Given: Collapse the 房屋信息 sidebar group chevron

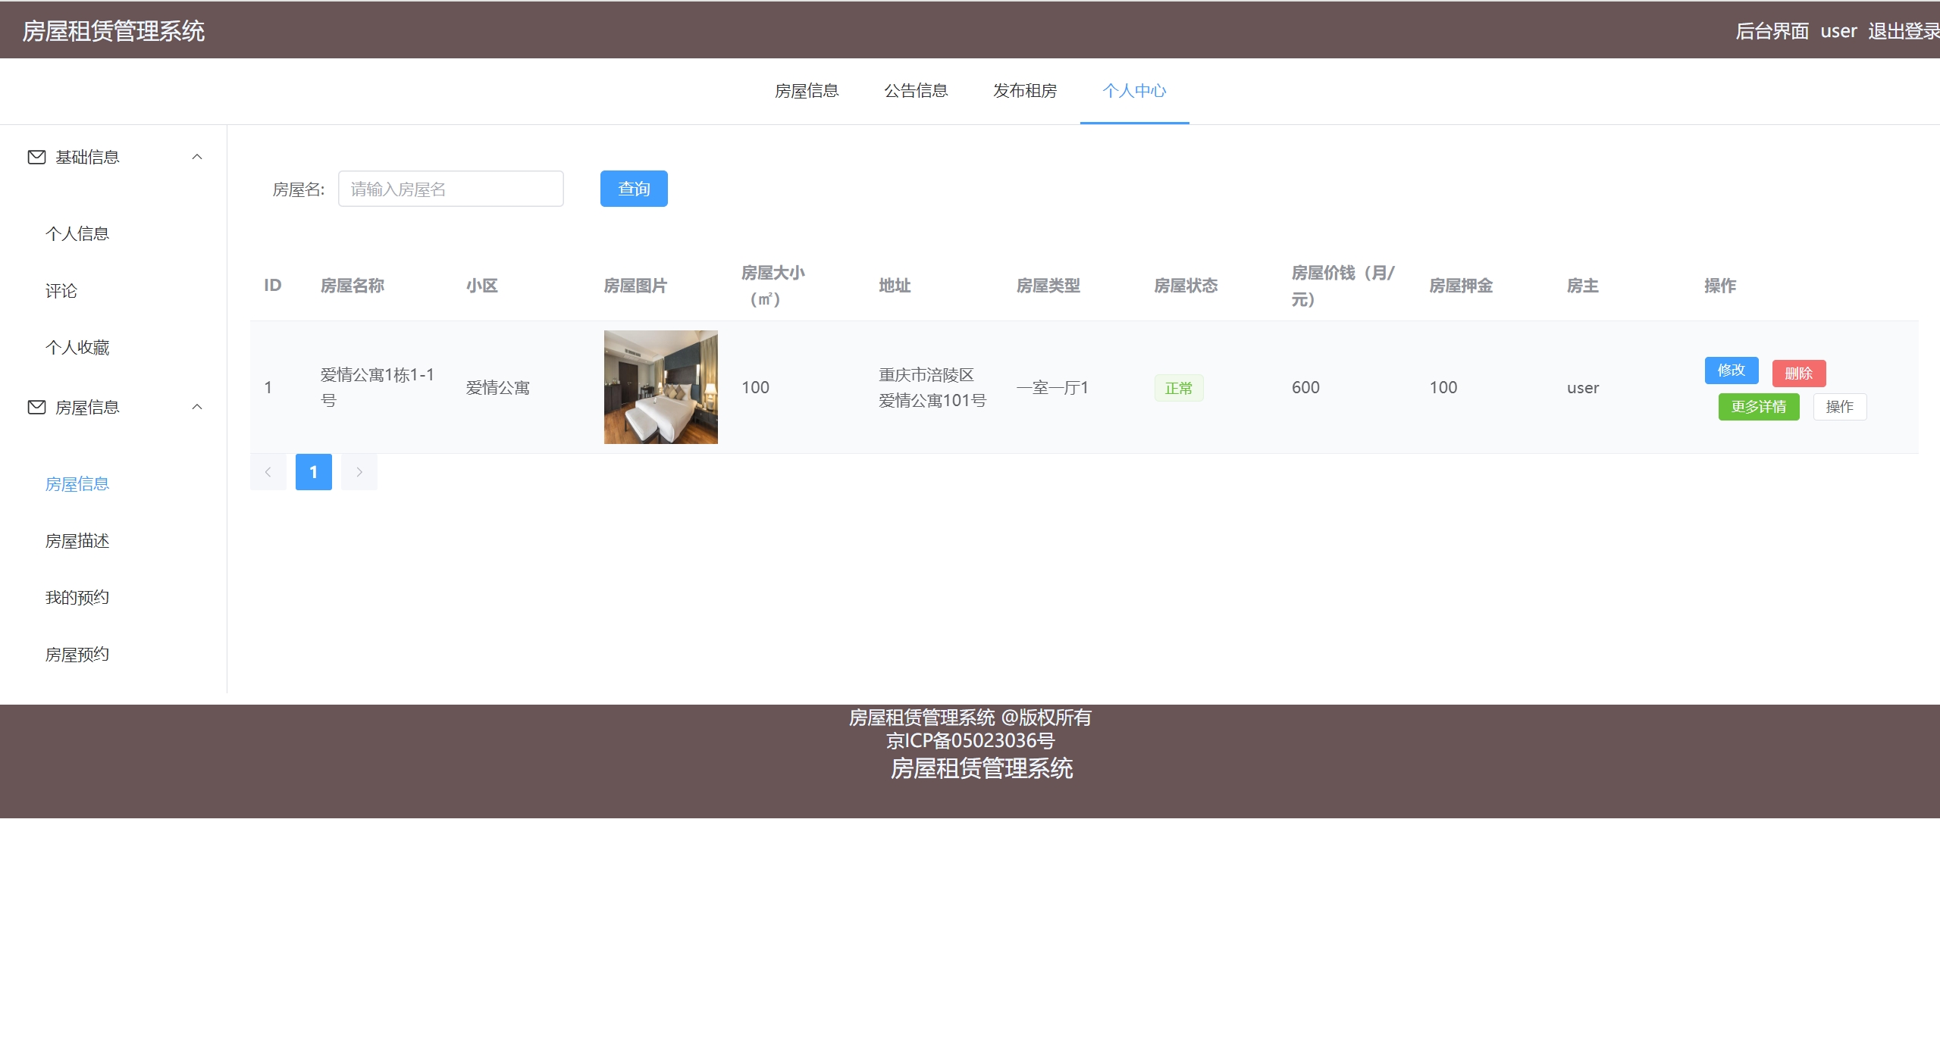Looking at the screenshot, I should pos(197,407).
